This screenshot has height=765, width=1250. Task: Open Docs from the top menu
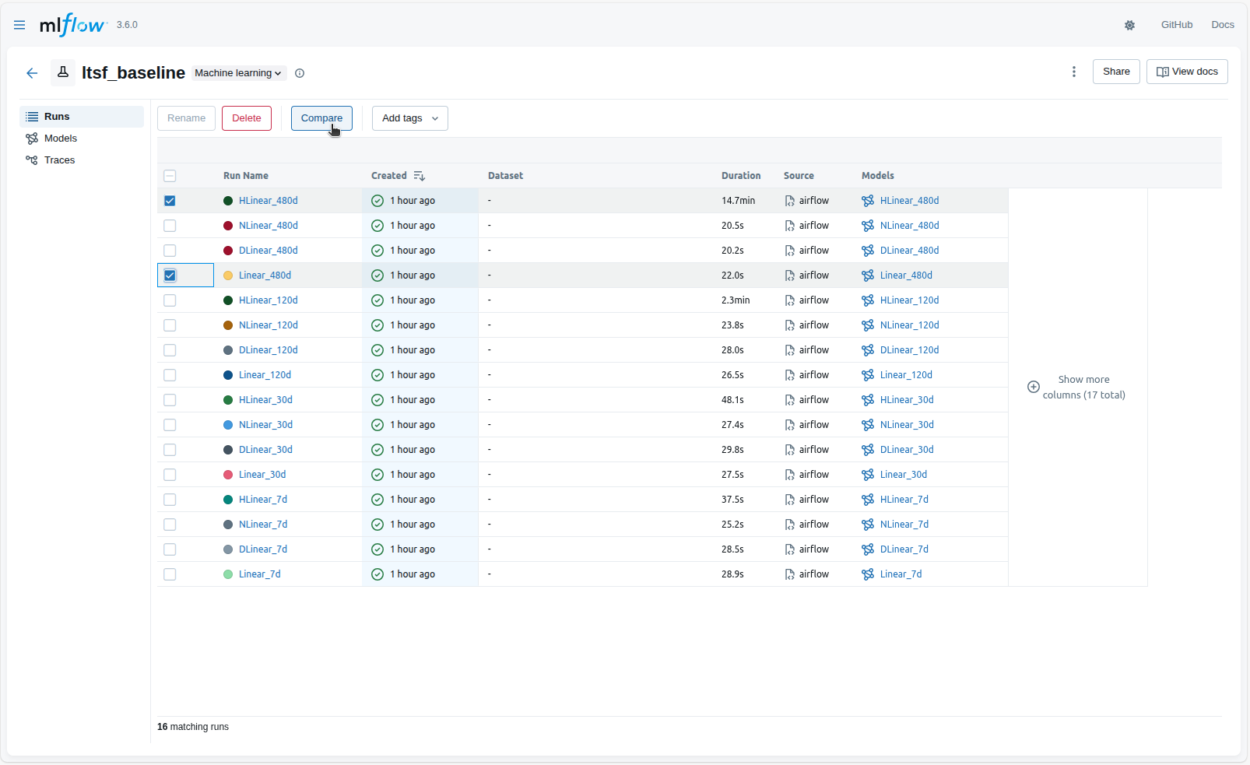[x=1222, y=24]
